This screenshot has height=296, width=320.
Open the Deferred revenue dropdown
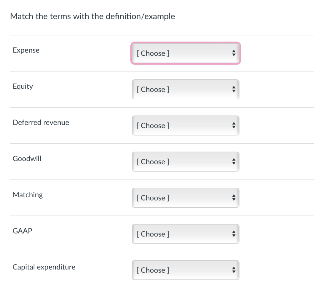point(186,126)
